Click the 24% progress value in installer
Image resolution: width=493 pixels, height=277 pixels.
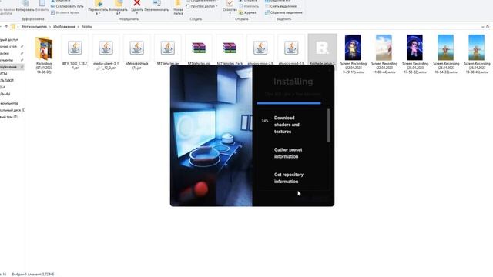[x=265, y=121]
